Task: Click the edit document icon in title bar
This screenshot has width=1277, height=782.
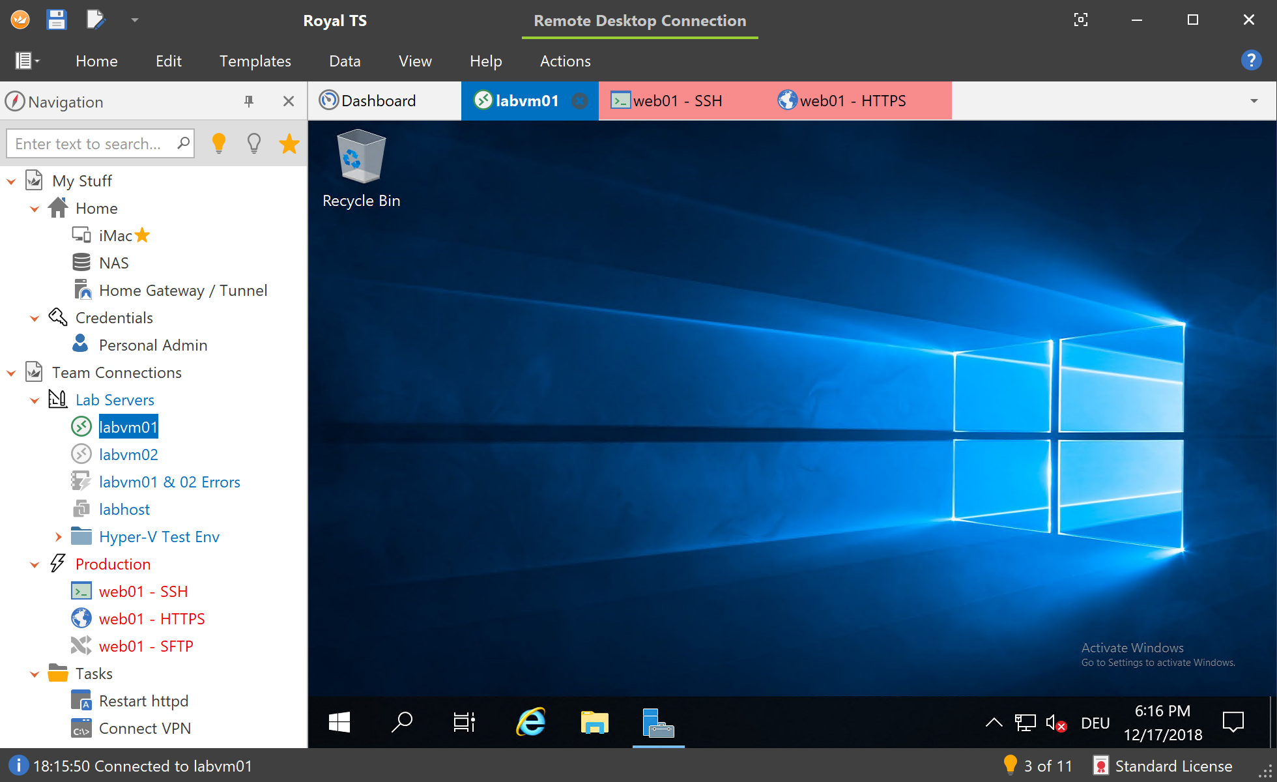Action: coord(96,20)
